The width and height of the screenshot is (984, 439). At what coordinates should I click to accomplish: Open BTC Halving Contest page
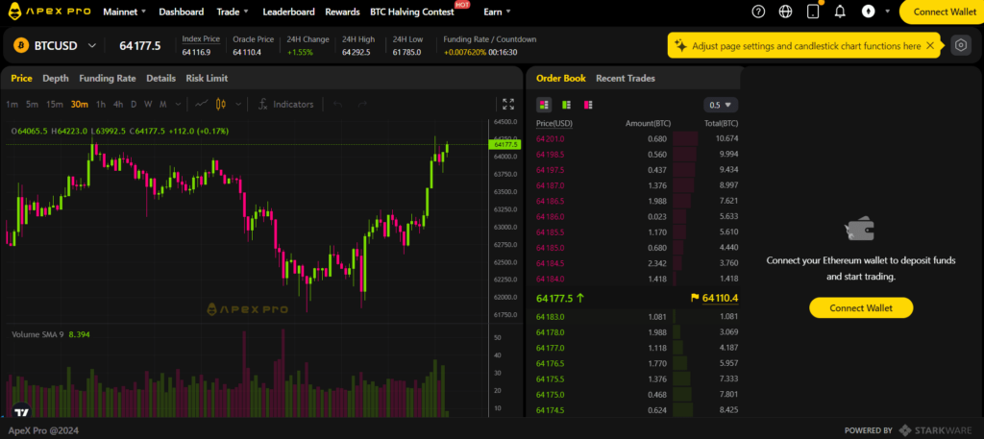tap(412, 12)
